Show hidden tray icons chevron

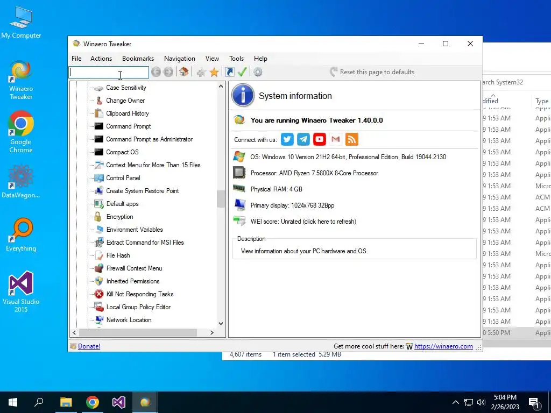pos(455,402)
